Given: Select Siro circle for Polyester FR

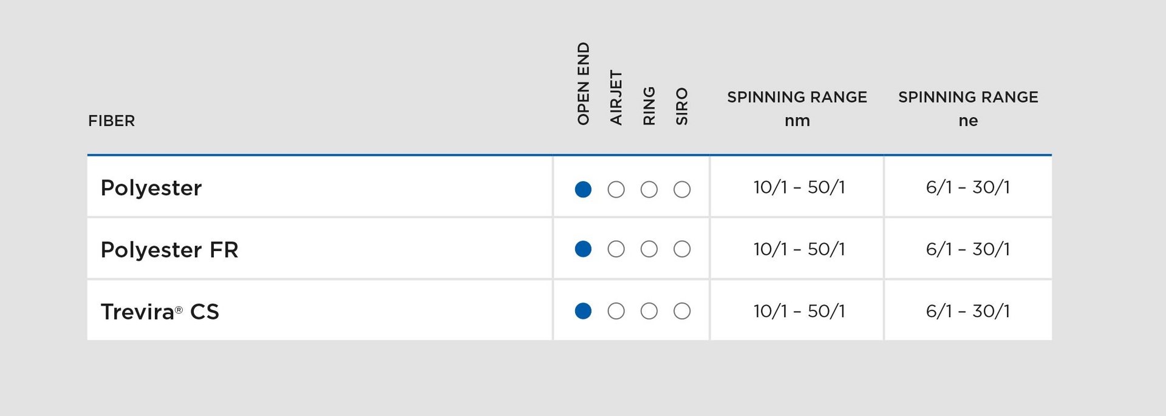Looking at the screenshot, I should point(682,249).
